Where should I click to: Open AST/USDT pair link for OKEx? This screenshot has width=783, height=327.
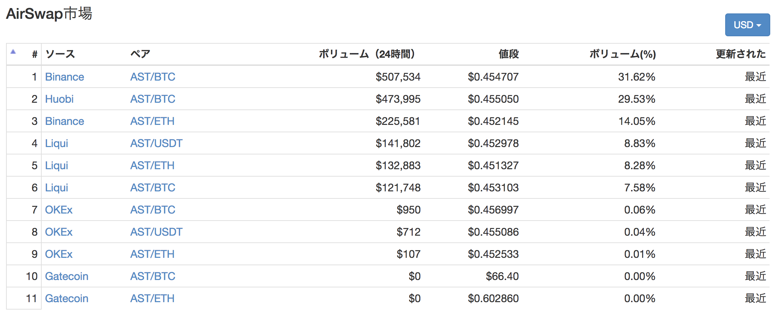(x=156, y=232)
